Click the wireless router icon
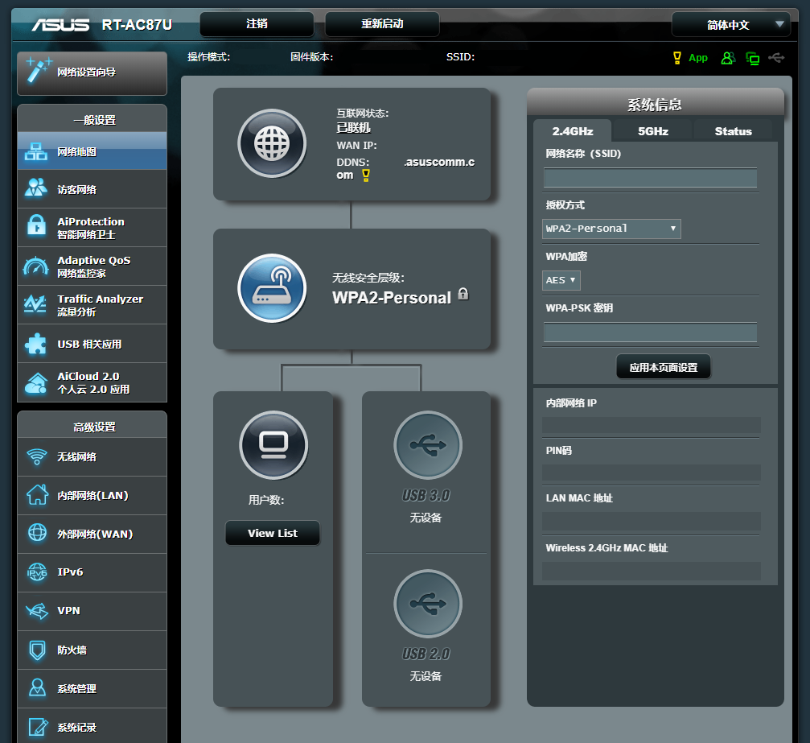 (x=272, y=288)
